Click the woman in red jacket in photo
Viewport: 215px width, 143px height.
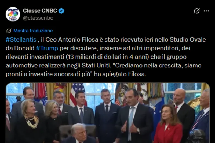tap(168, 124)
